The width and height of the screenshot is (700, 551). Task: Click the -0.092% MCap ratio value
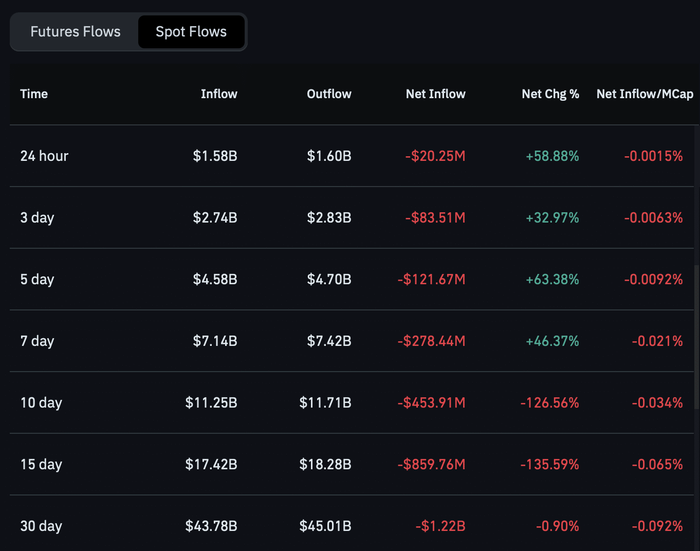tap(657, 526)
